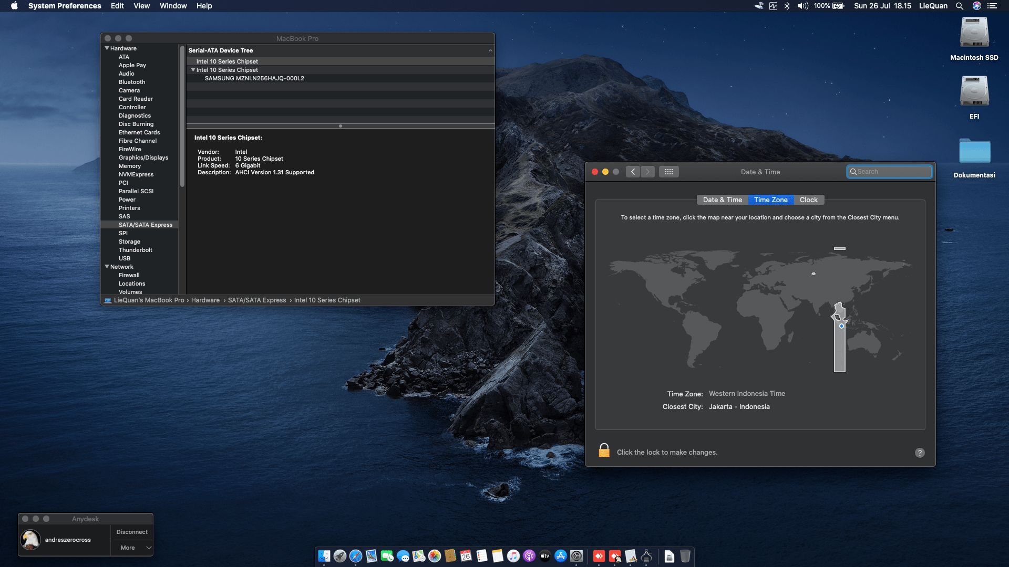Screen dimensions: 1009x567
Task: Activate Siri from the menu bar
Action: point(977,6)
